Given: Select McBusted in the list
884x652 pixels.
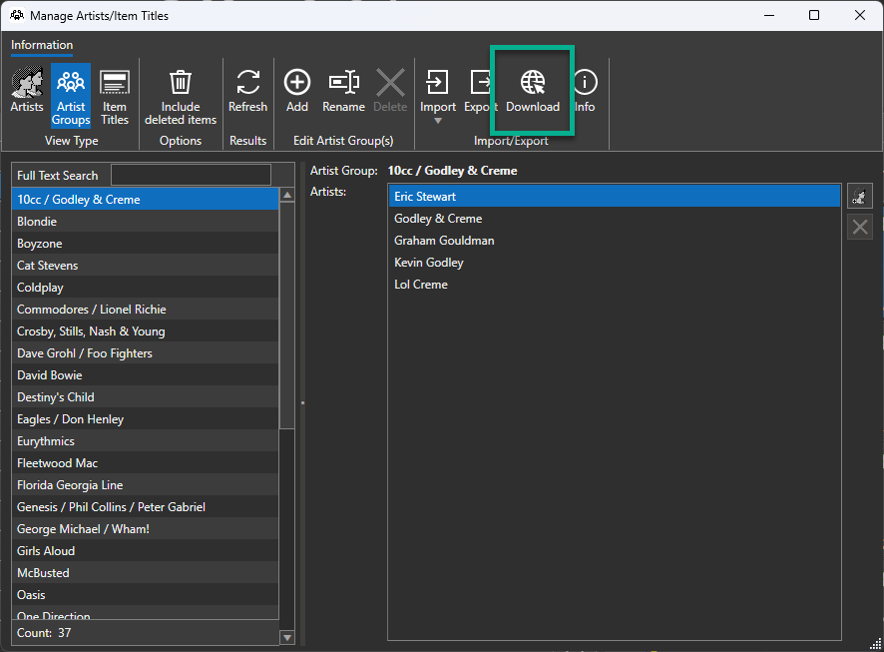Looking at the screenshot, I should [x=145, y=573].
